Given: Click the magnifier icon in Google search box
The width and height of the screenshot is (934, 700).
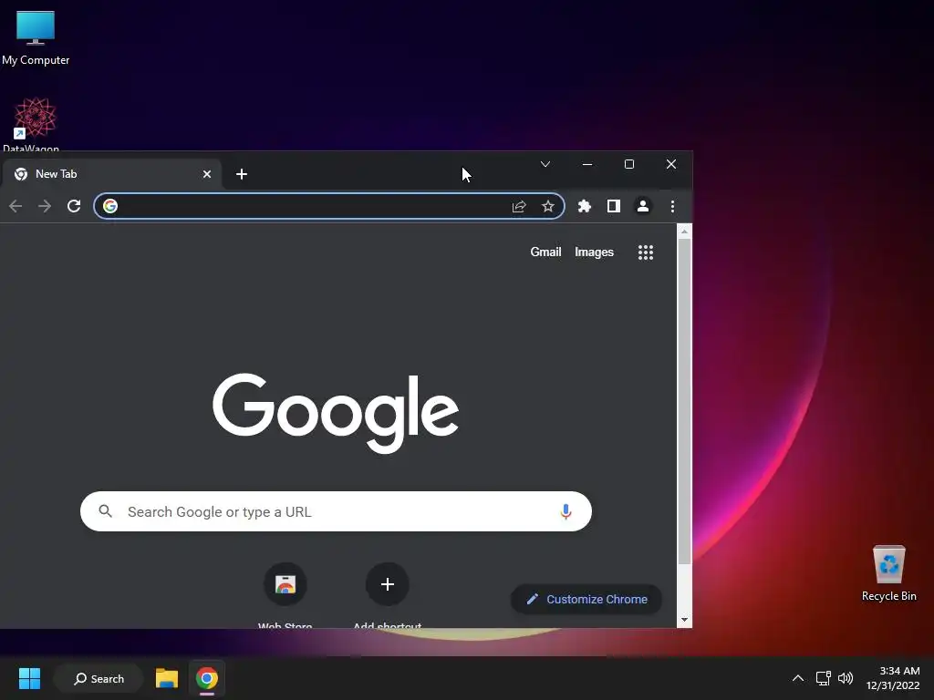Looking at the screenshot, I should (x=106, y=511).
